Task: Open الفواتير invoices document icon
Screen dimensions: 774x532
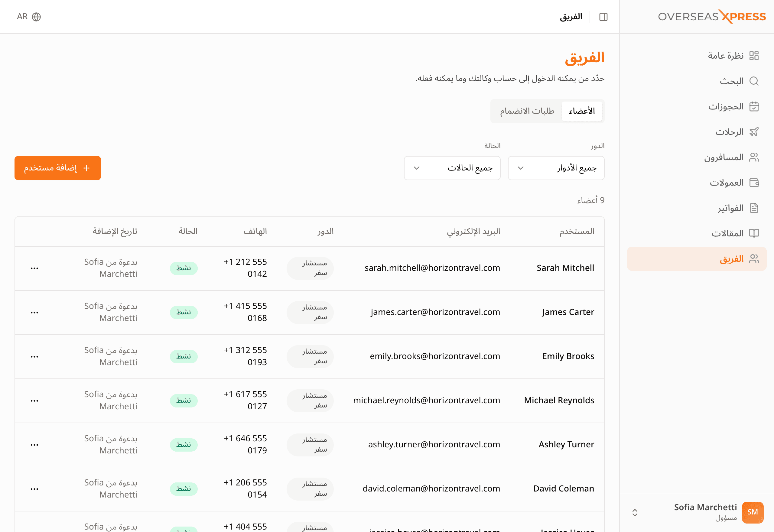Action: point(754,208)
